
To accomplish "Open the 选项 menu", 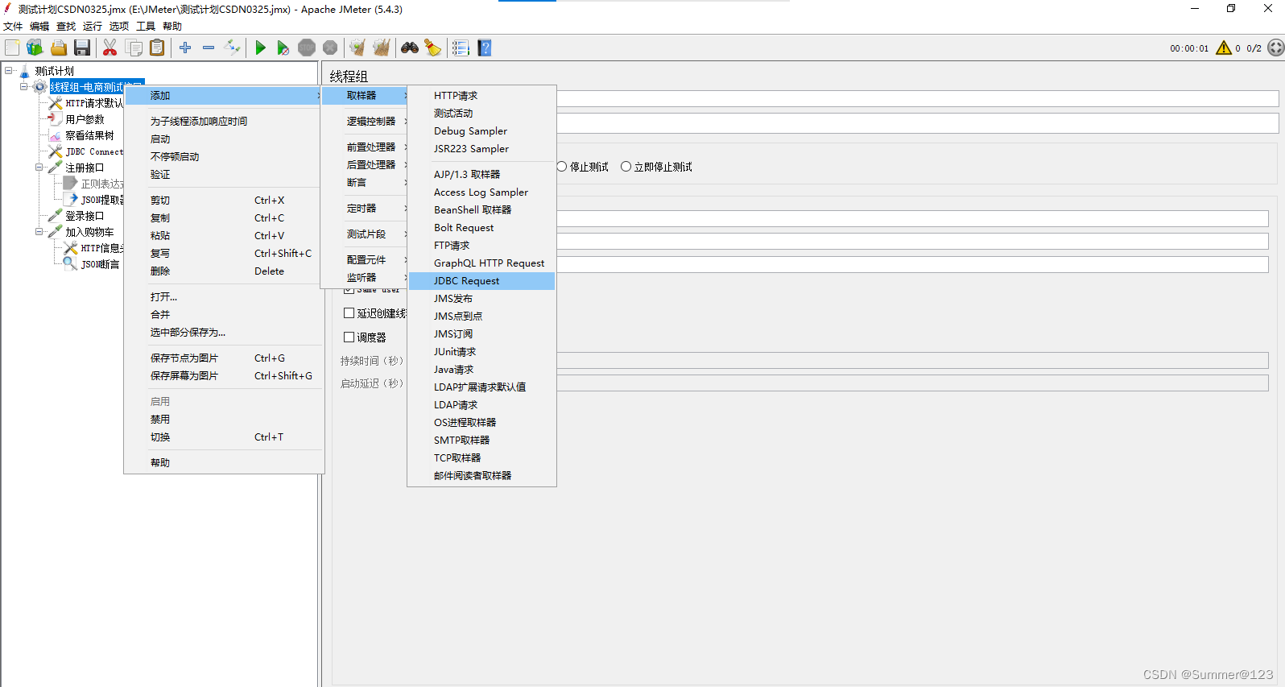I will 119,27.
